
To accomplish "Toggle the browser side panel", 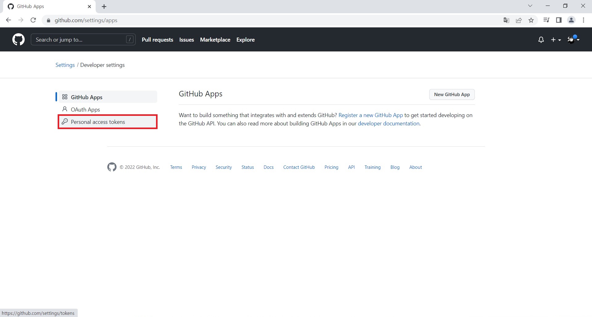I will pyautogui.click(x=559, y=20).
